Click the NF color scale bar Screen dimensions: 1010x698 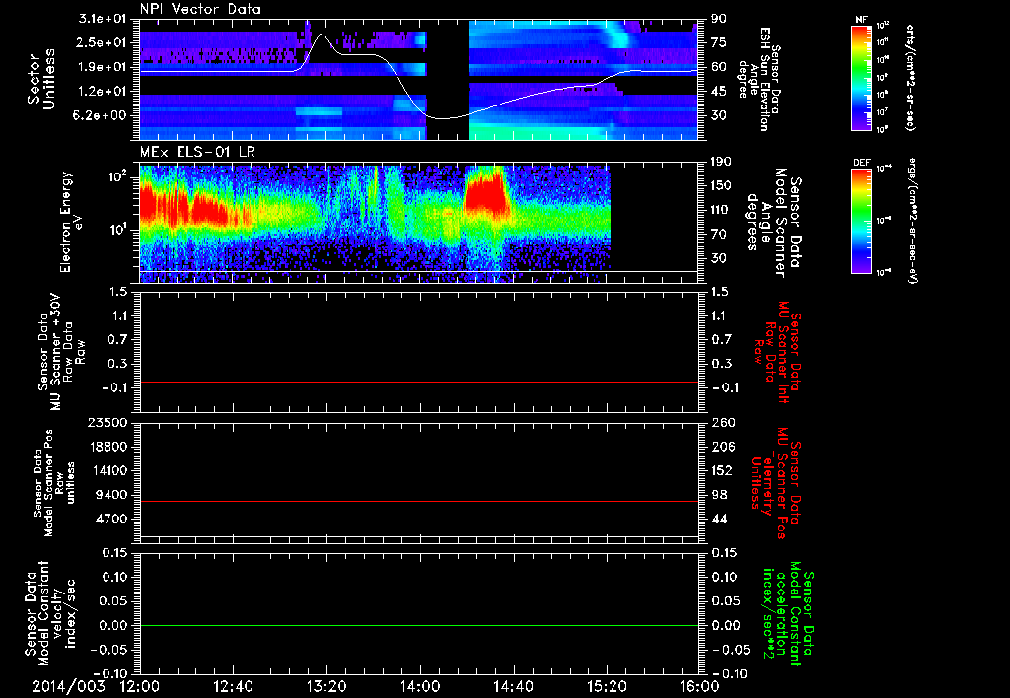point(861,77)
